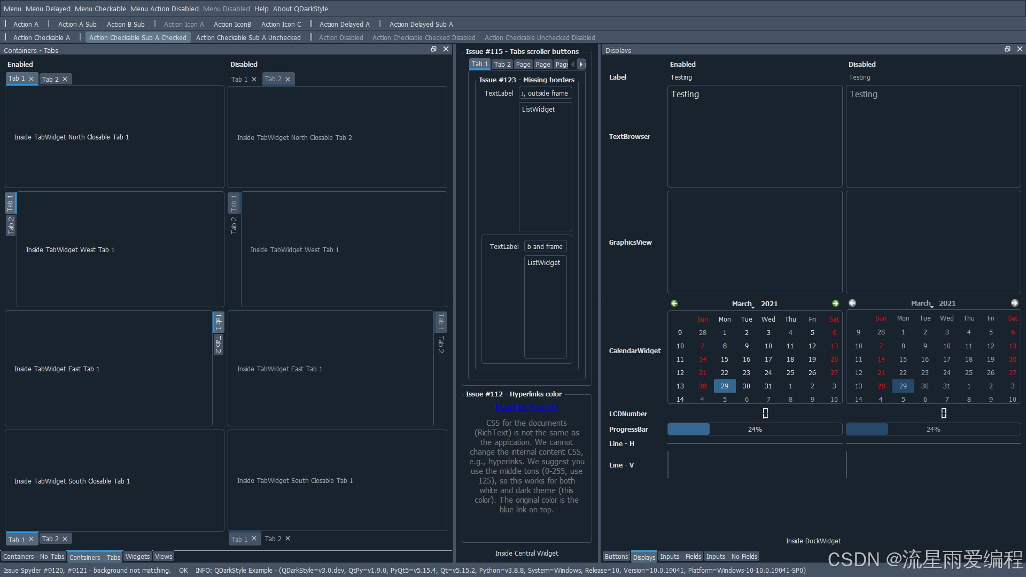This screenshot has width=1026, height=577.
Task: Float the Displays dock panel
Action: (1007, 49)
